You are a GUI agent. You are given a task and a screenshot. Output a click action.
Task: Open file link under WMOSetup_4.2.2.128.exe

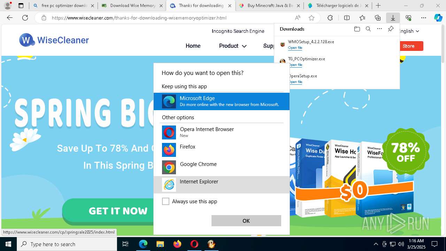pos(295,48)
